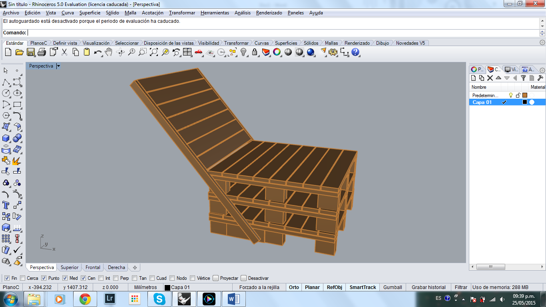Image resolution: width=546 pixels, height=307 pixels.
Task: Create new layer in Layers panel
Action: pos(473,78)
